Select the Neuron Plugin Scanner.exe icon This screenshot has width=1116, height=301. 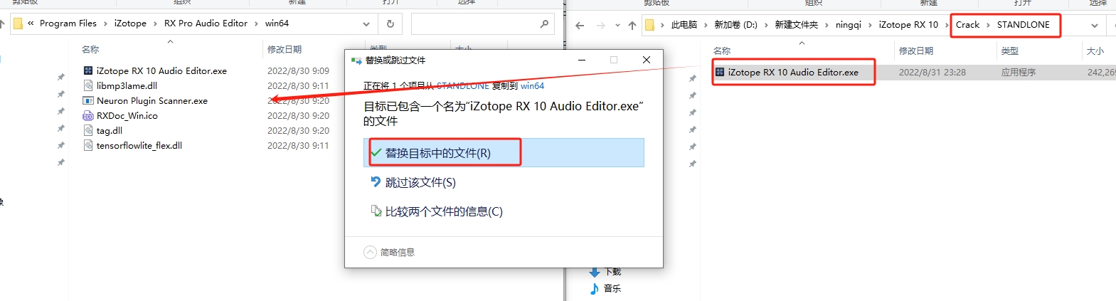click(x=88, y=101)
